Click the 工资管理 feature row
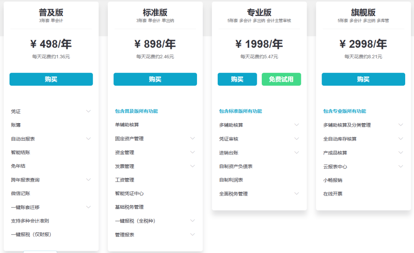This screenshot has width=414, height=253. (125, 180)
